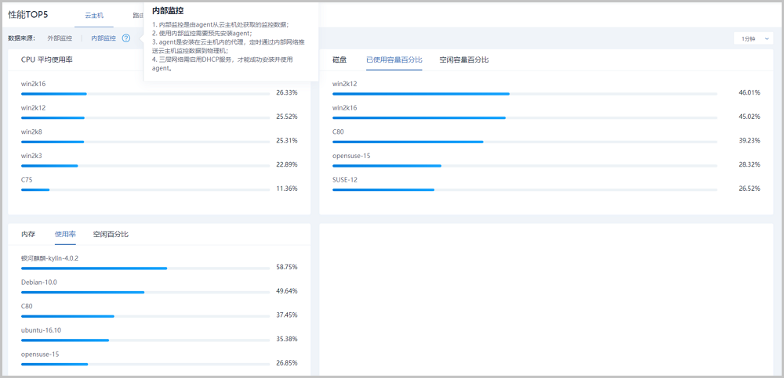Click the 内部监控 tooltip title
Image resolution: width=784 pixels, height=378 pixels.
pos(168,10)
